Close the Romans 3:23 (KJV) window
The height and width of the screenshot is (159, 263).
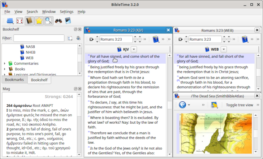tap(168, 30)
